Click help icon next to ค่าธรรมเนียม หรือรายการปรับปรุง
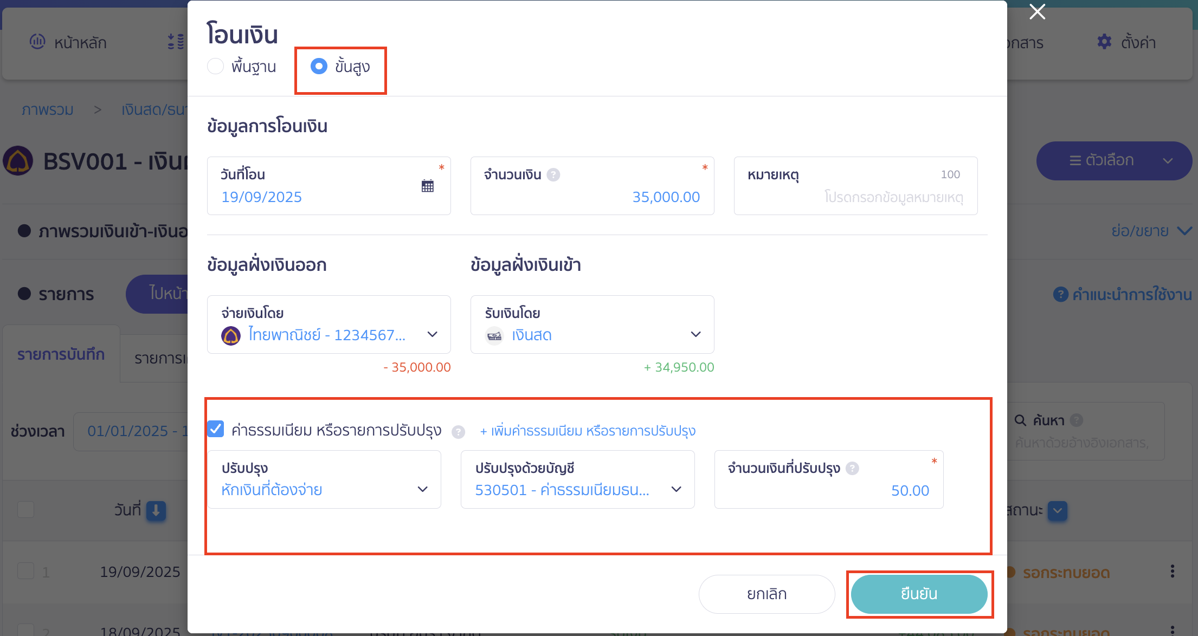This screenshot has height=636, width=1198. coord(458,432)
